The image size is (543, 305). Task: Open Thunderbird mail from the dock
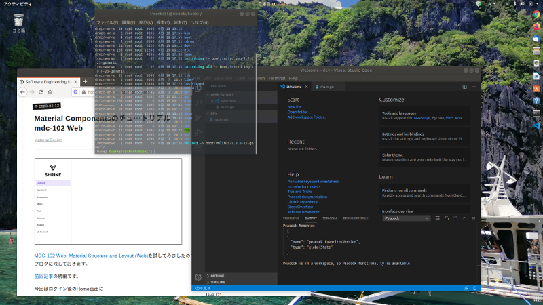coord(536,39)
